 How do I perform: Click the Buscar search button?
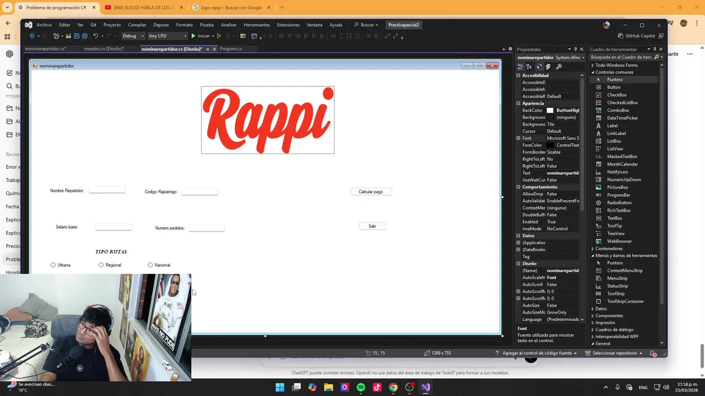pyautogui.click(x=366, y=25)
